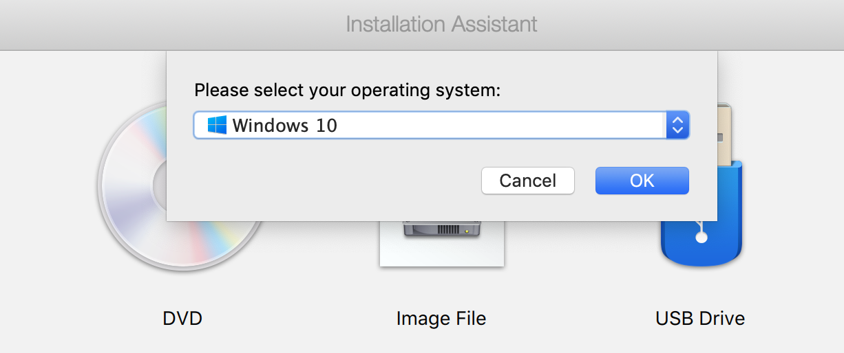The height and width of the screenshot is (353, 844).
Task: Click the Installation Assistant window title
Action: [x=441, y=25]
